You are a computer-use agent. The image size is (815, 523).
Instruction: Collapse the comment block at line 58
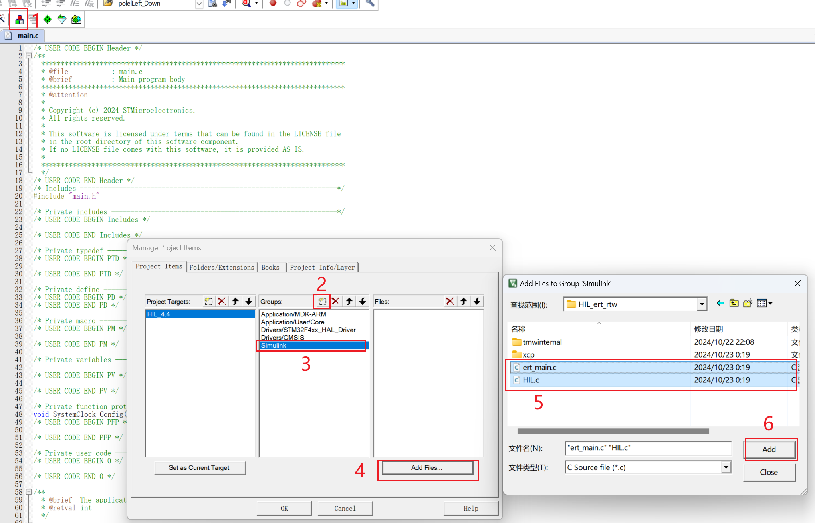(x=29, y=492)
